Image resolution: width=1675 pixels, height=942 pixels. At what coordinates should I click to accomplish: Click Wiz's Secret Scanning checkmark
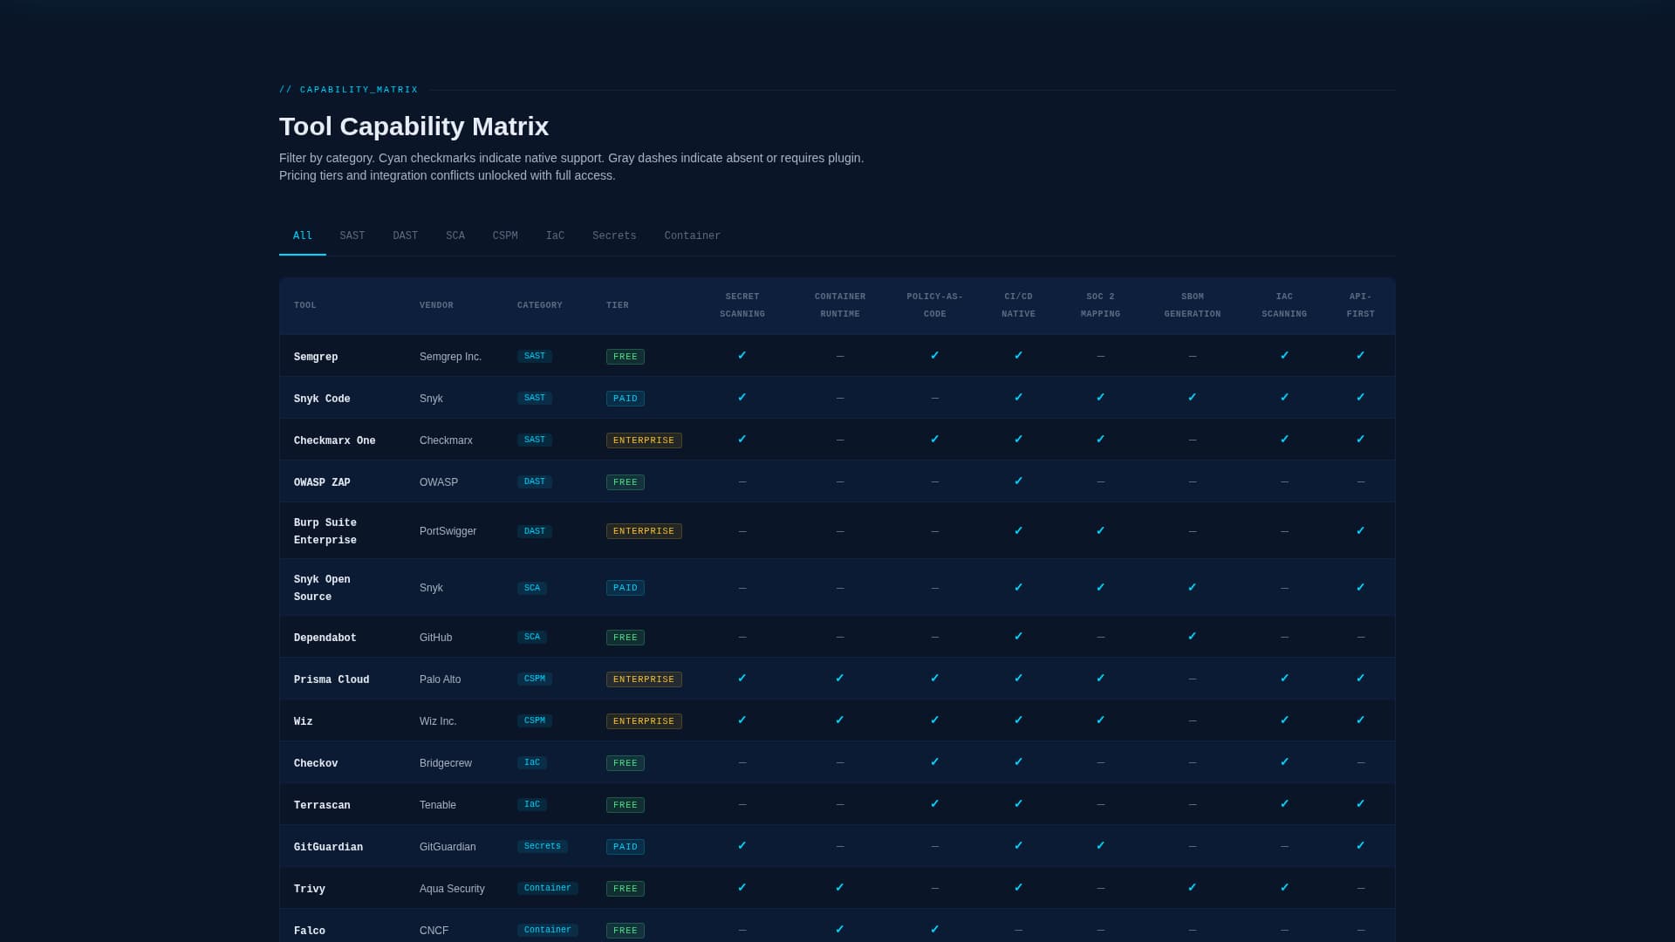pos(742,720)
